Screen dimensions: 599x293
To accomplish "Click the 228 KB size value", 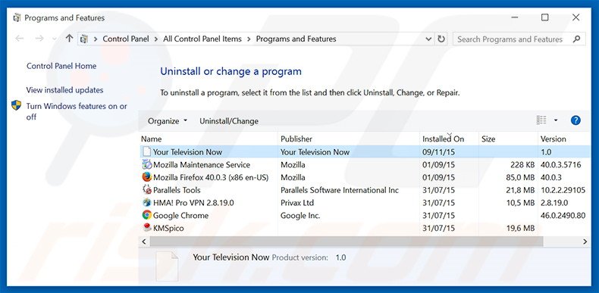I will point(522,165).
